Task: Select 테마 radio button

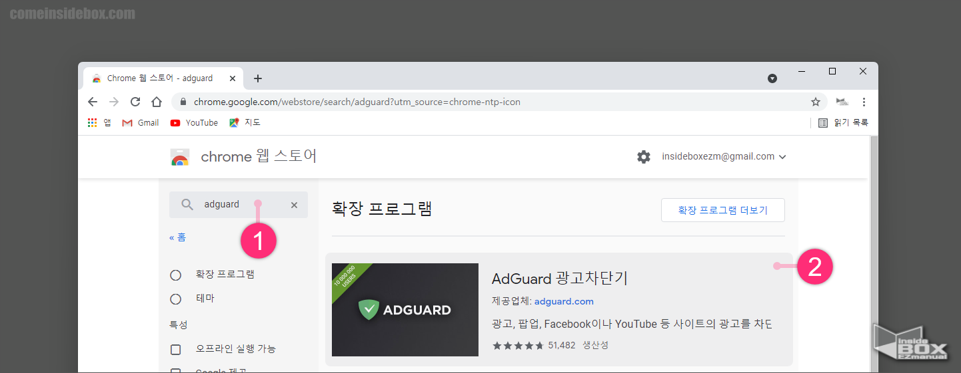Action: pos(176,299)
